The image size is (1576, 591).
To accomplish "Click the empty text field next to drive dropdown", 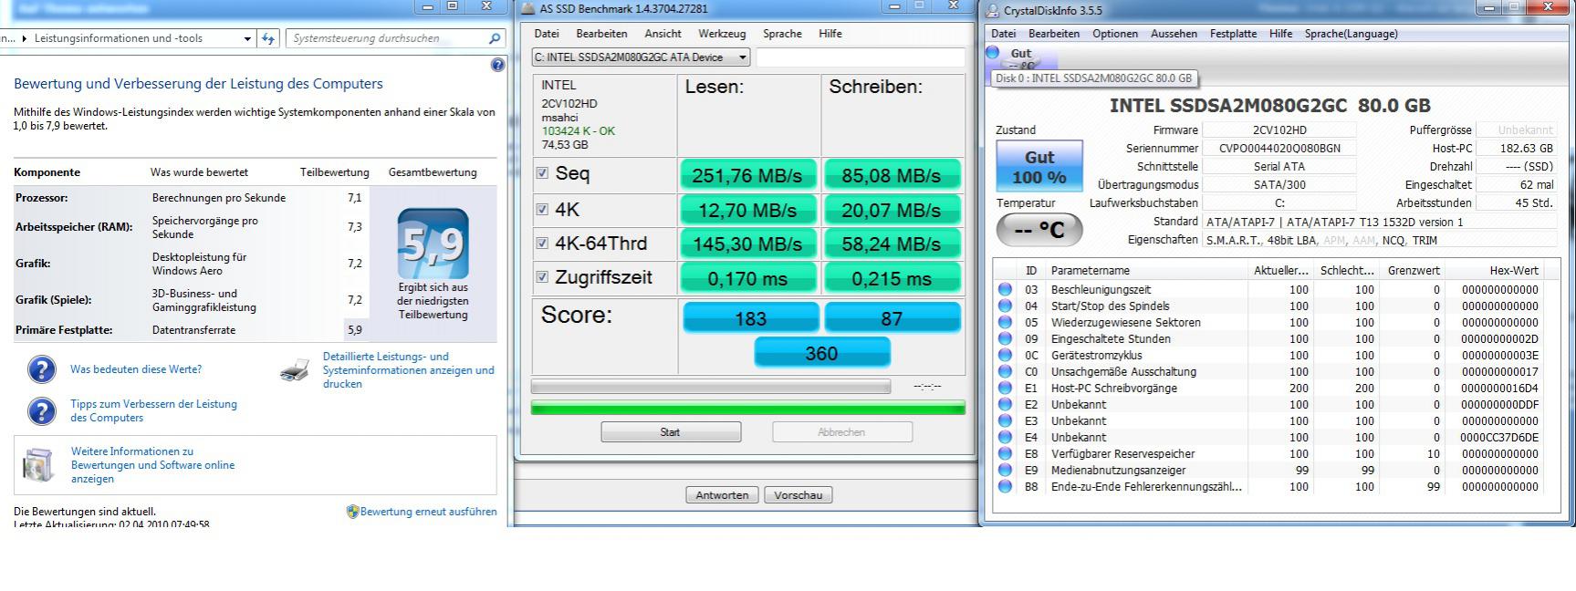I will coord(861,57).
